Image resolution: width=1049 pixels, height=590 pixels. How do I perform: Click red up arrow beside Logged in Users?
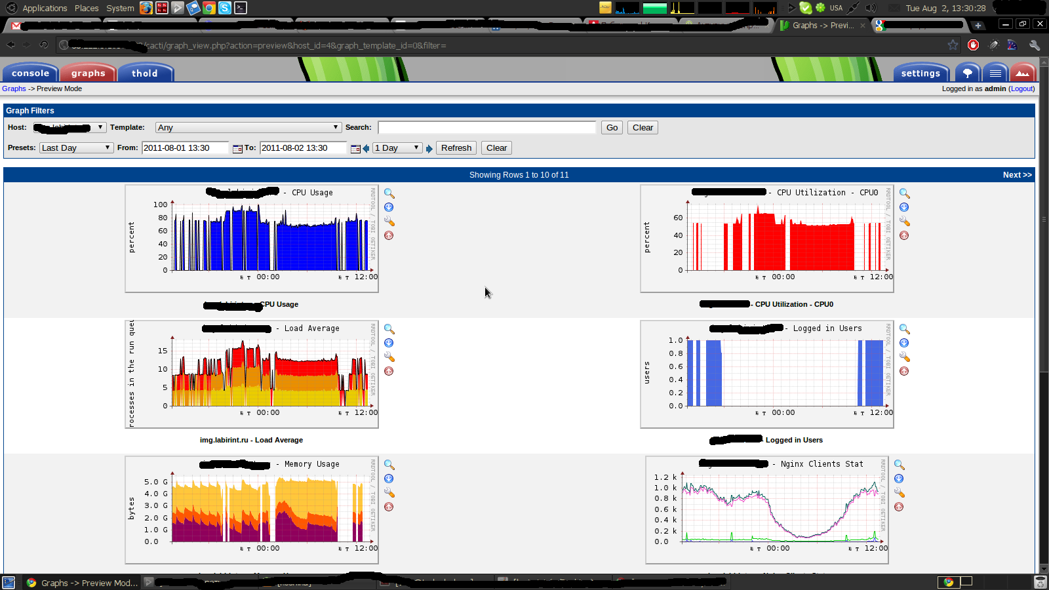pos(904,371)
